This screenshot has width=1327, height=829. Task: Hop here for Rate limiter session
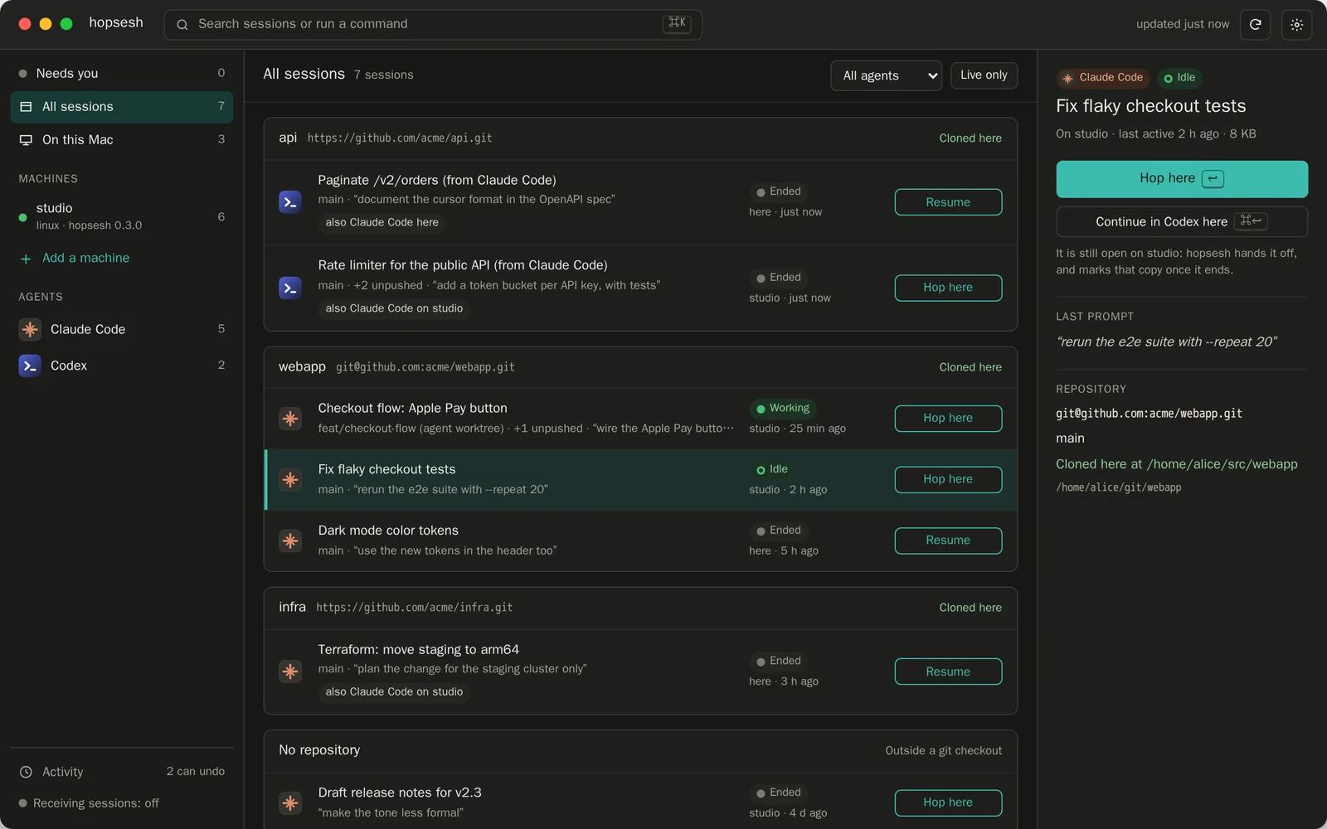tap(948, 288)
